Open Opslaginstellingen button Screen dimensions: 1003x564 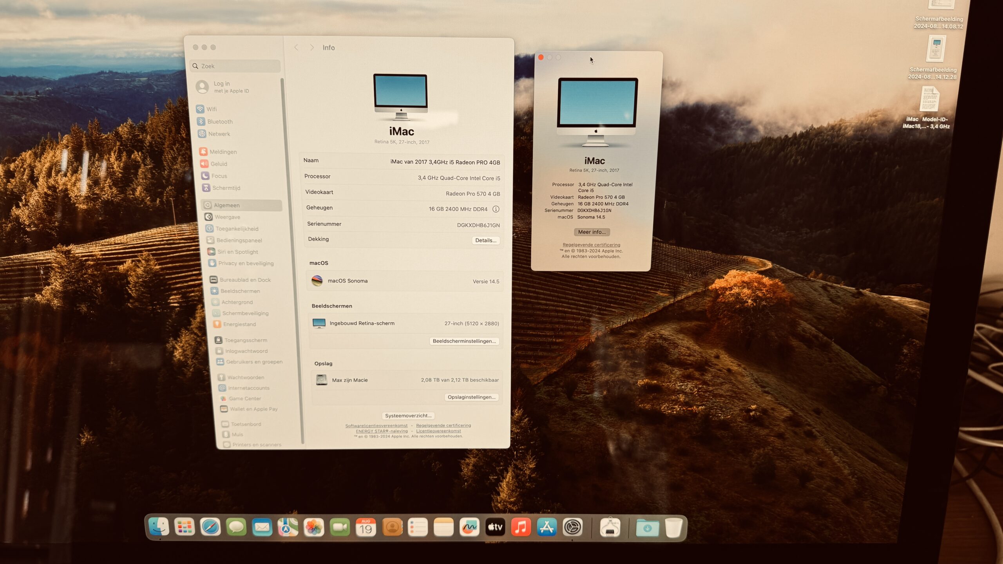pos(472,397)
